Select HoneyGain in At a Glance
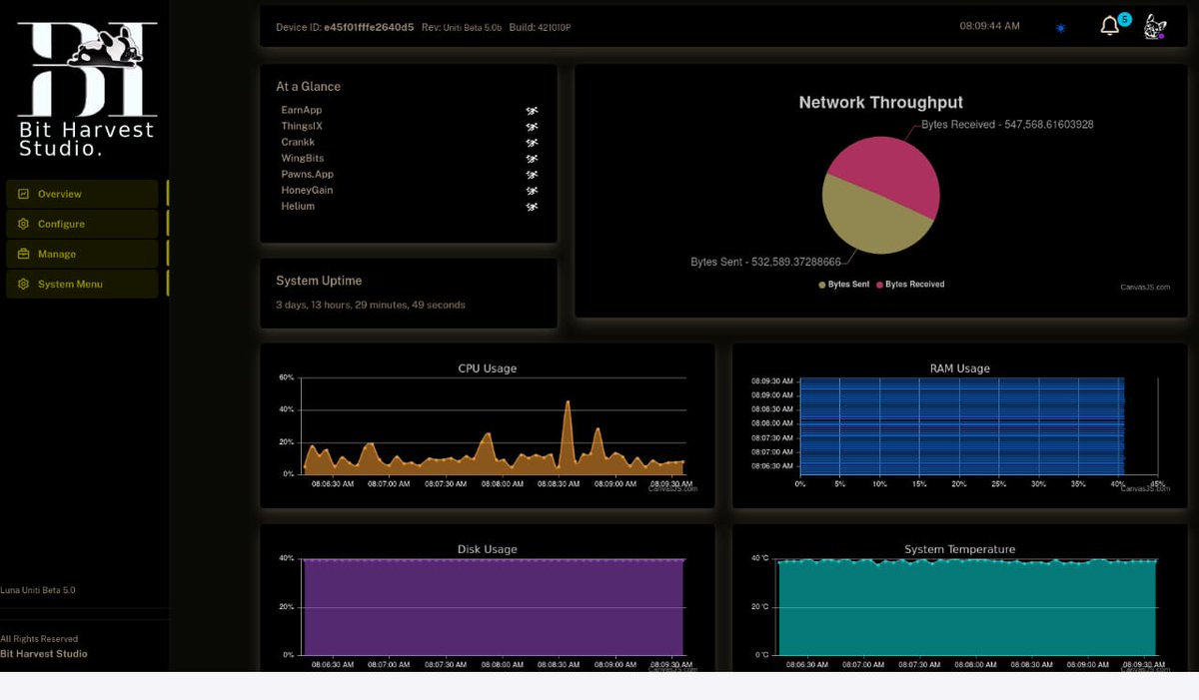This screenshot has height=700, width=1199. (x=307, y=190)
